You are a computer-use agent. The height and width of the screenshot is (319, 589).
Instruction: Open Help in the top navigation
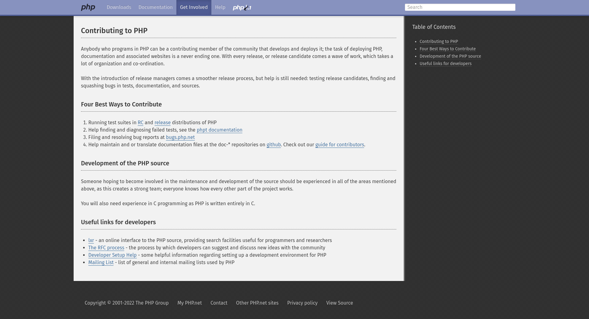click(x=220, y=7)
